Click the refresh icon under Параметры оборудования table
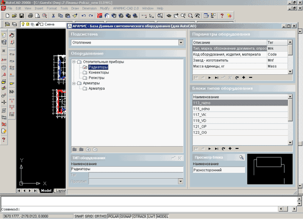The image size is (303, 219). tap(237, 78)
